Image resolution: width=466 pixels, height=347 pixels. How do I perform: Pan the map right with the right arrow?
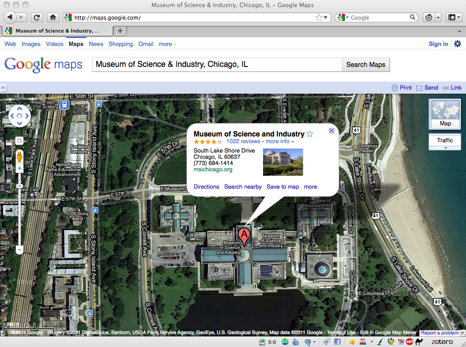[27, 116]
